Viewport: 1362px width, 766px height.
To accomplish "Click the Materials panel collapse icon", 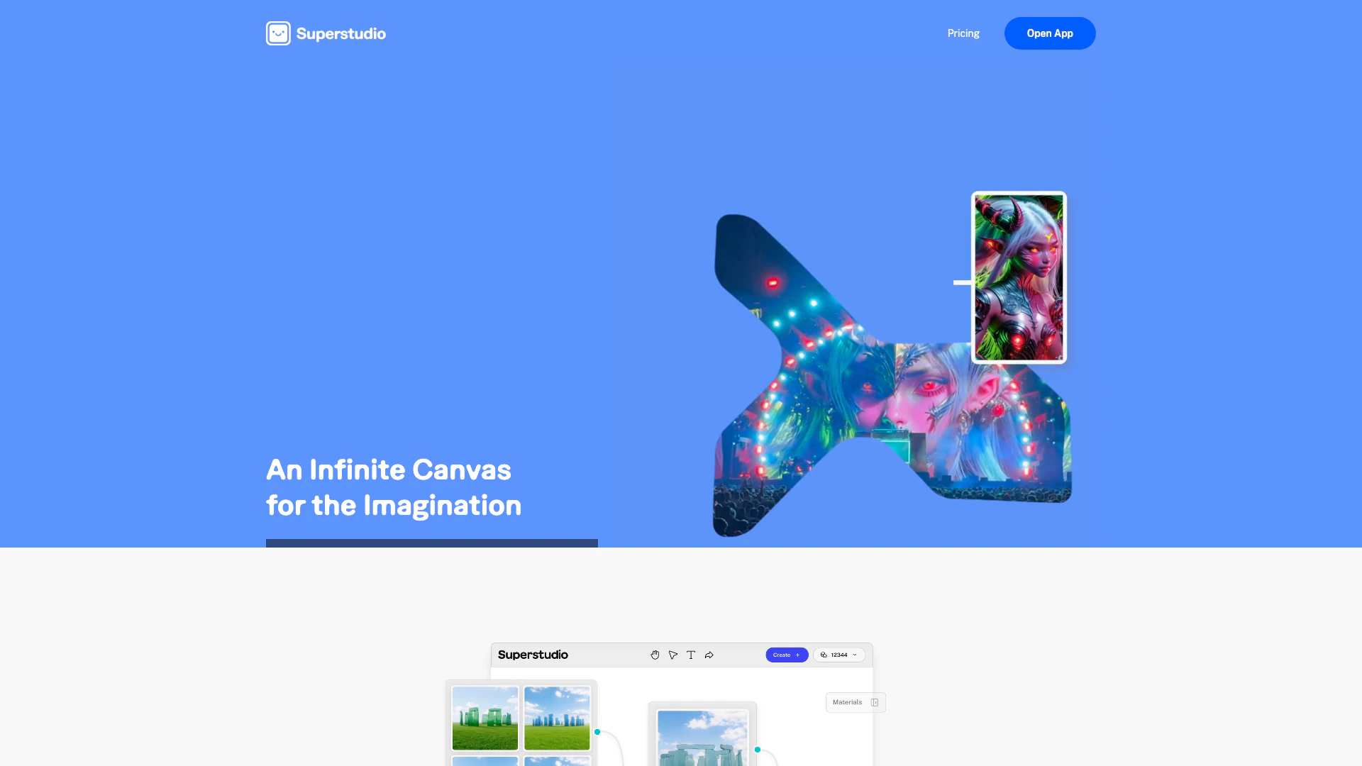I will pos(875,702).
